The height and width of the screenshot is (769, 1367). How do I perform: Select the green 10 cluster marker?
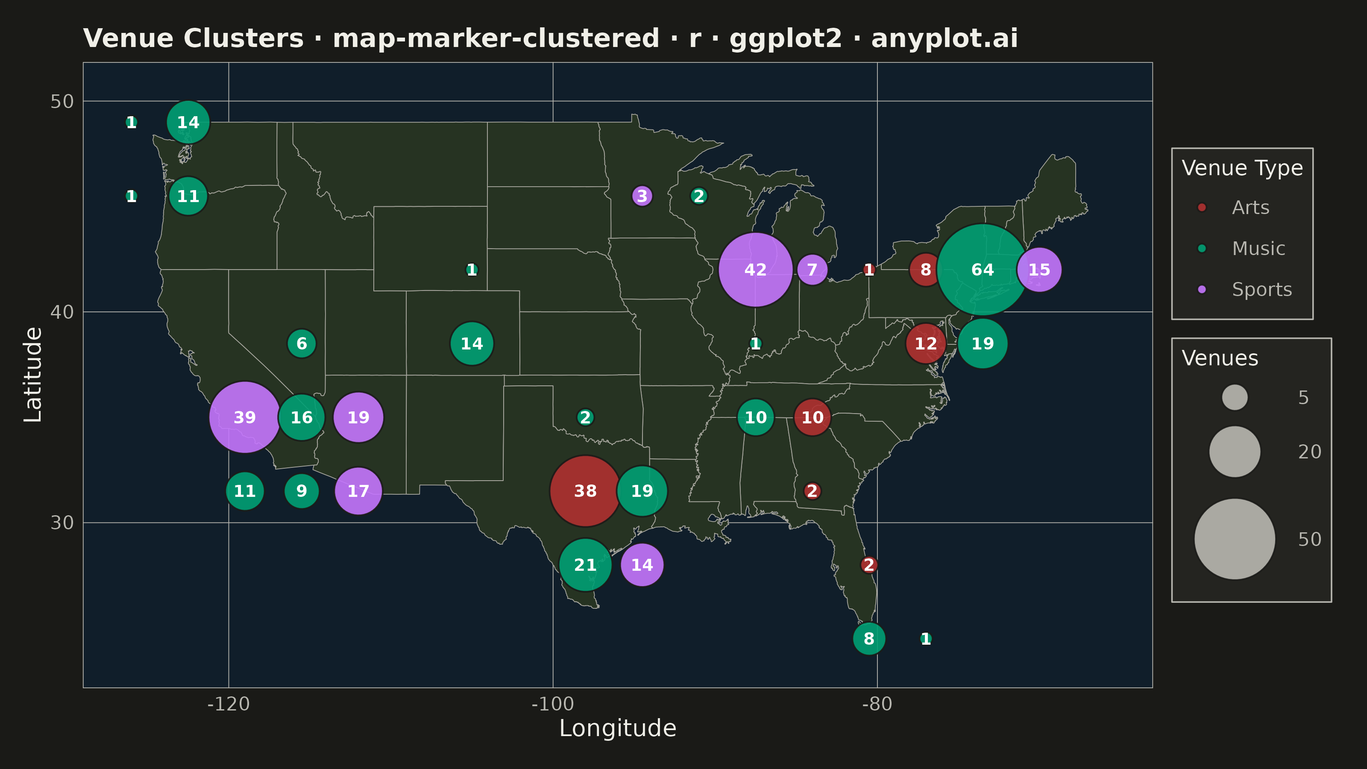(755, 417)
